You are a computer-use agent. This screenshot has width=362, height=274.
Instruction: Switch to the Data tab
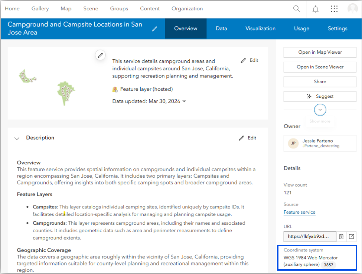coord(221,29)
